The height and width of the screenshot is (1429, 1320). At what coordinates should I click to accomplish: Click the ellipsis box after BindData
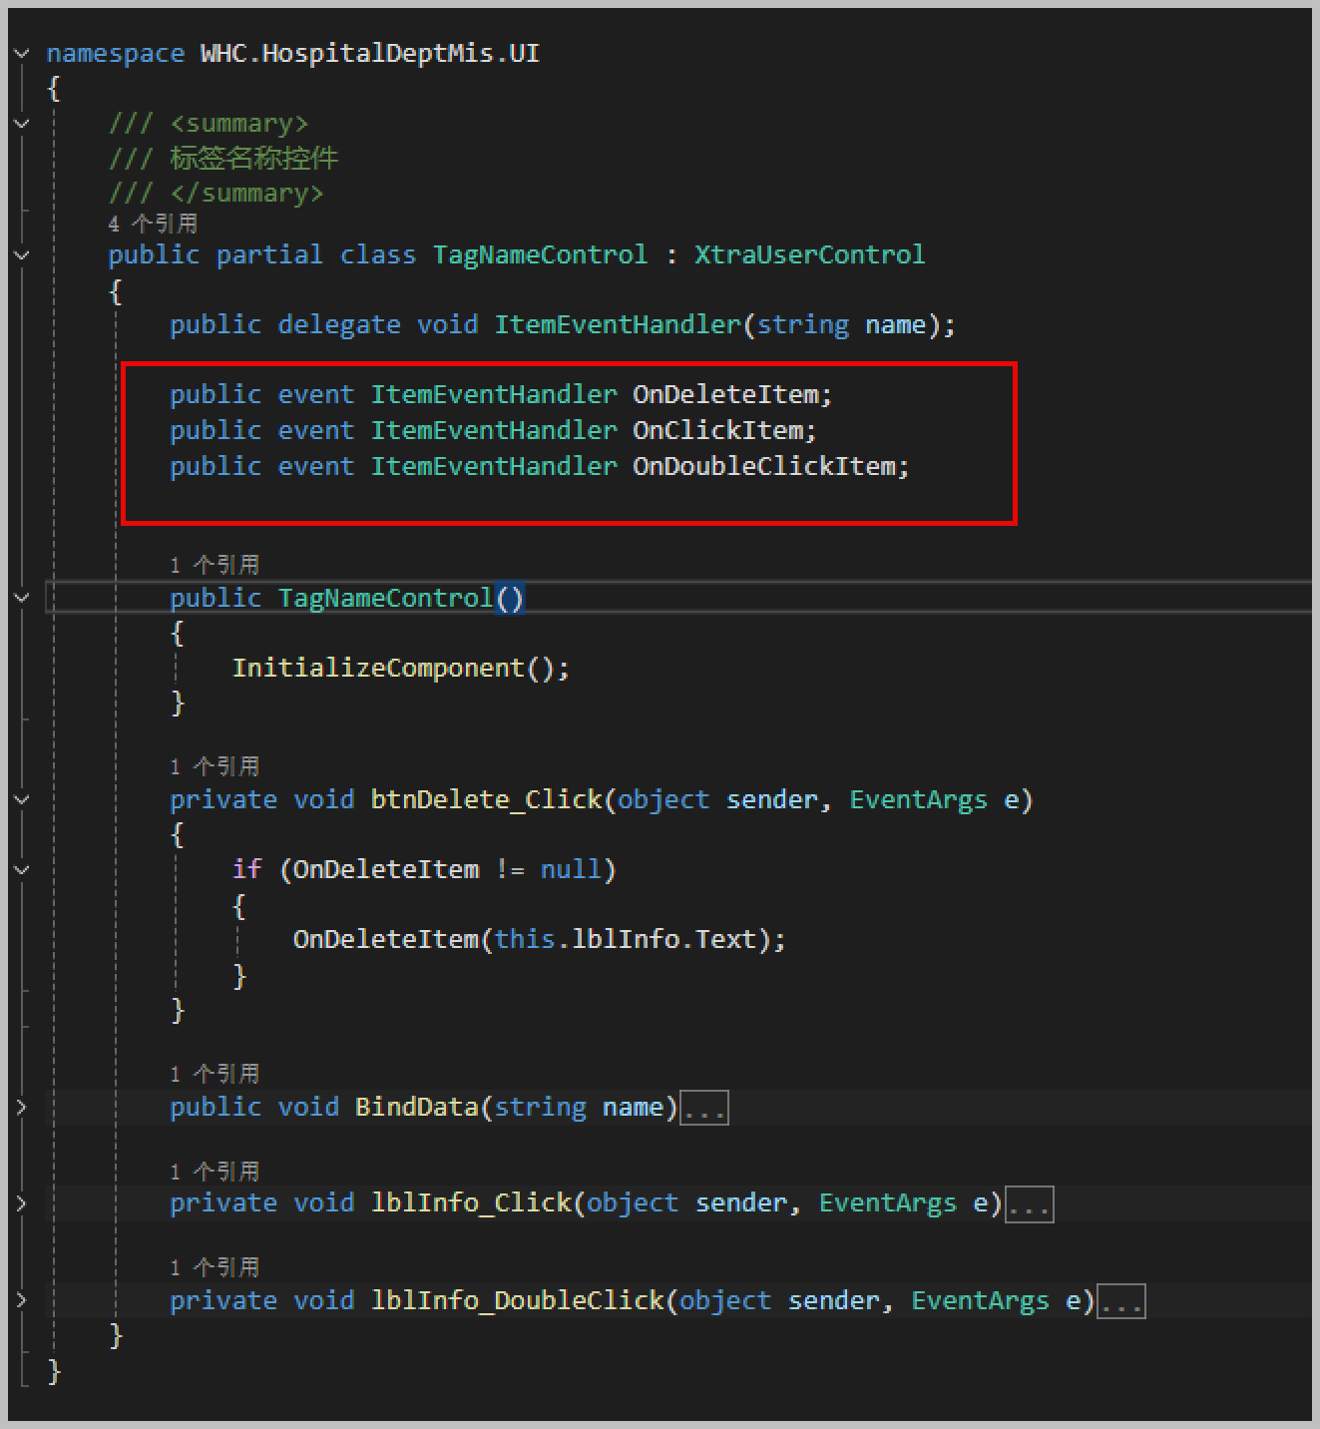[x=704, y=1108]
